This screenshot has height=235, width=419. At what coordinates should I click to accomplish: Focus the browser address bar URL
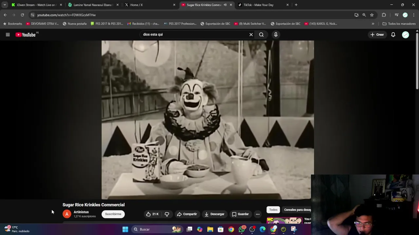tap(66, 15)
